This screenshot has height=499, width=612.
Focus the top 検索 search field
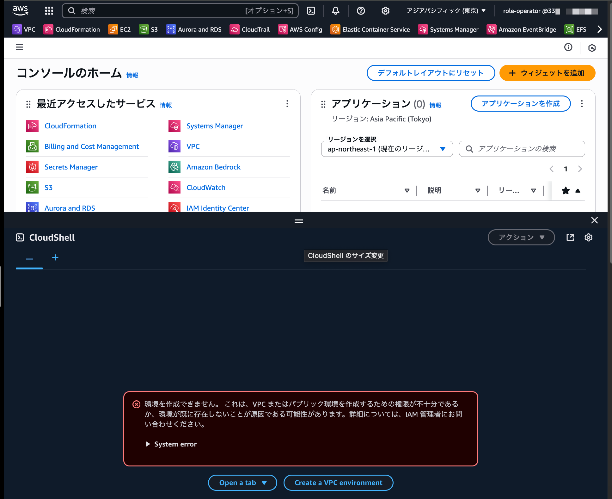click(x=180, y=11)
